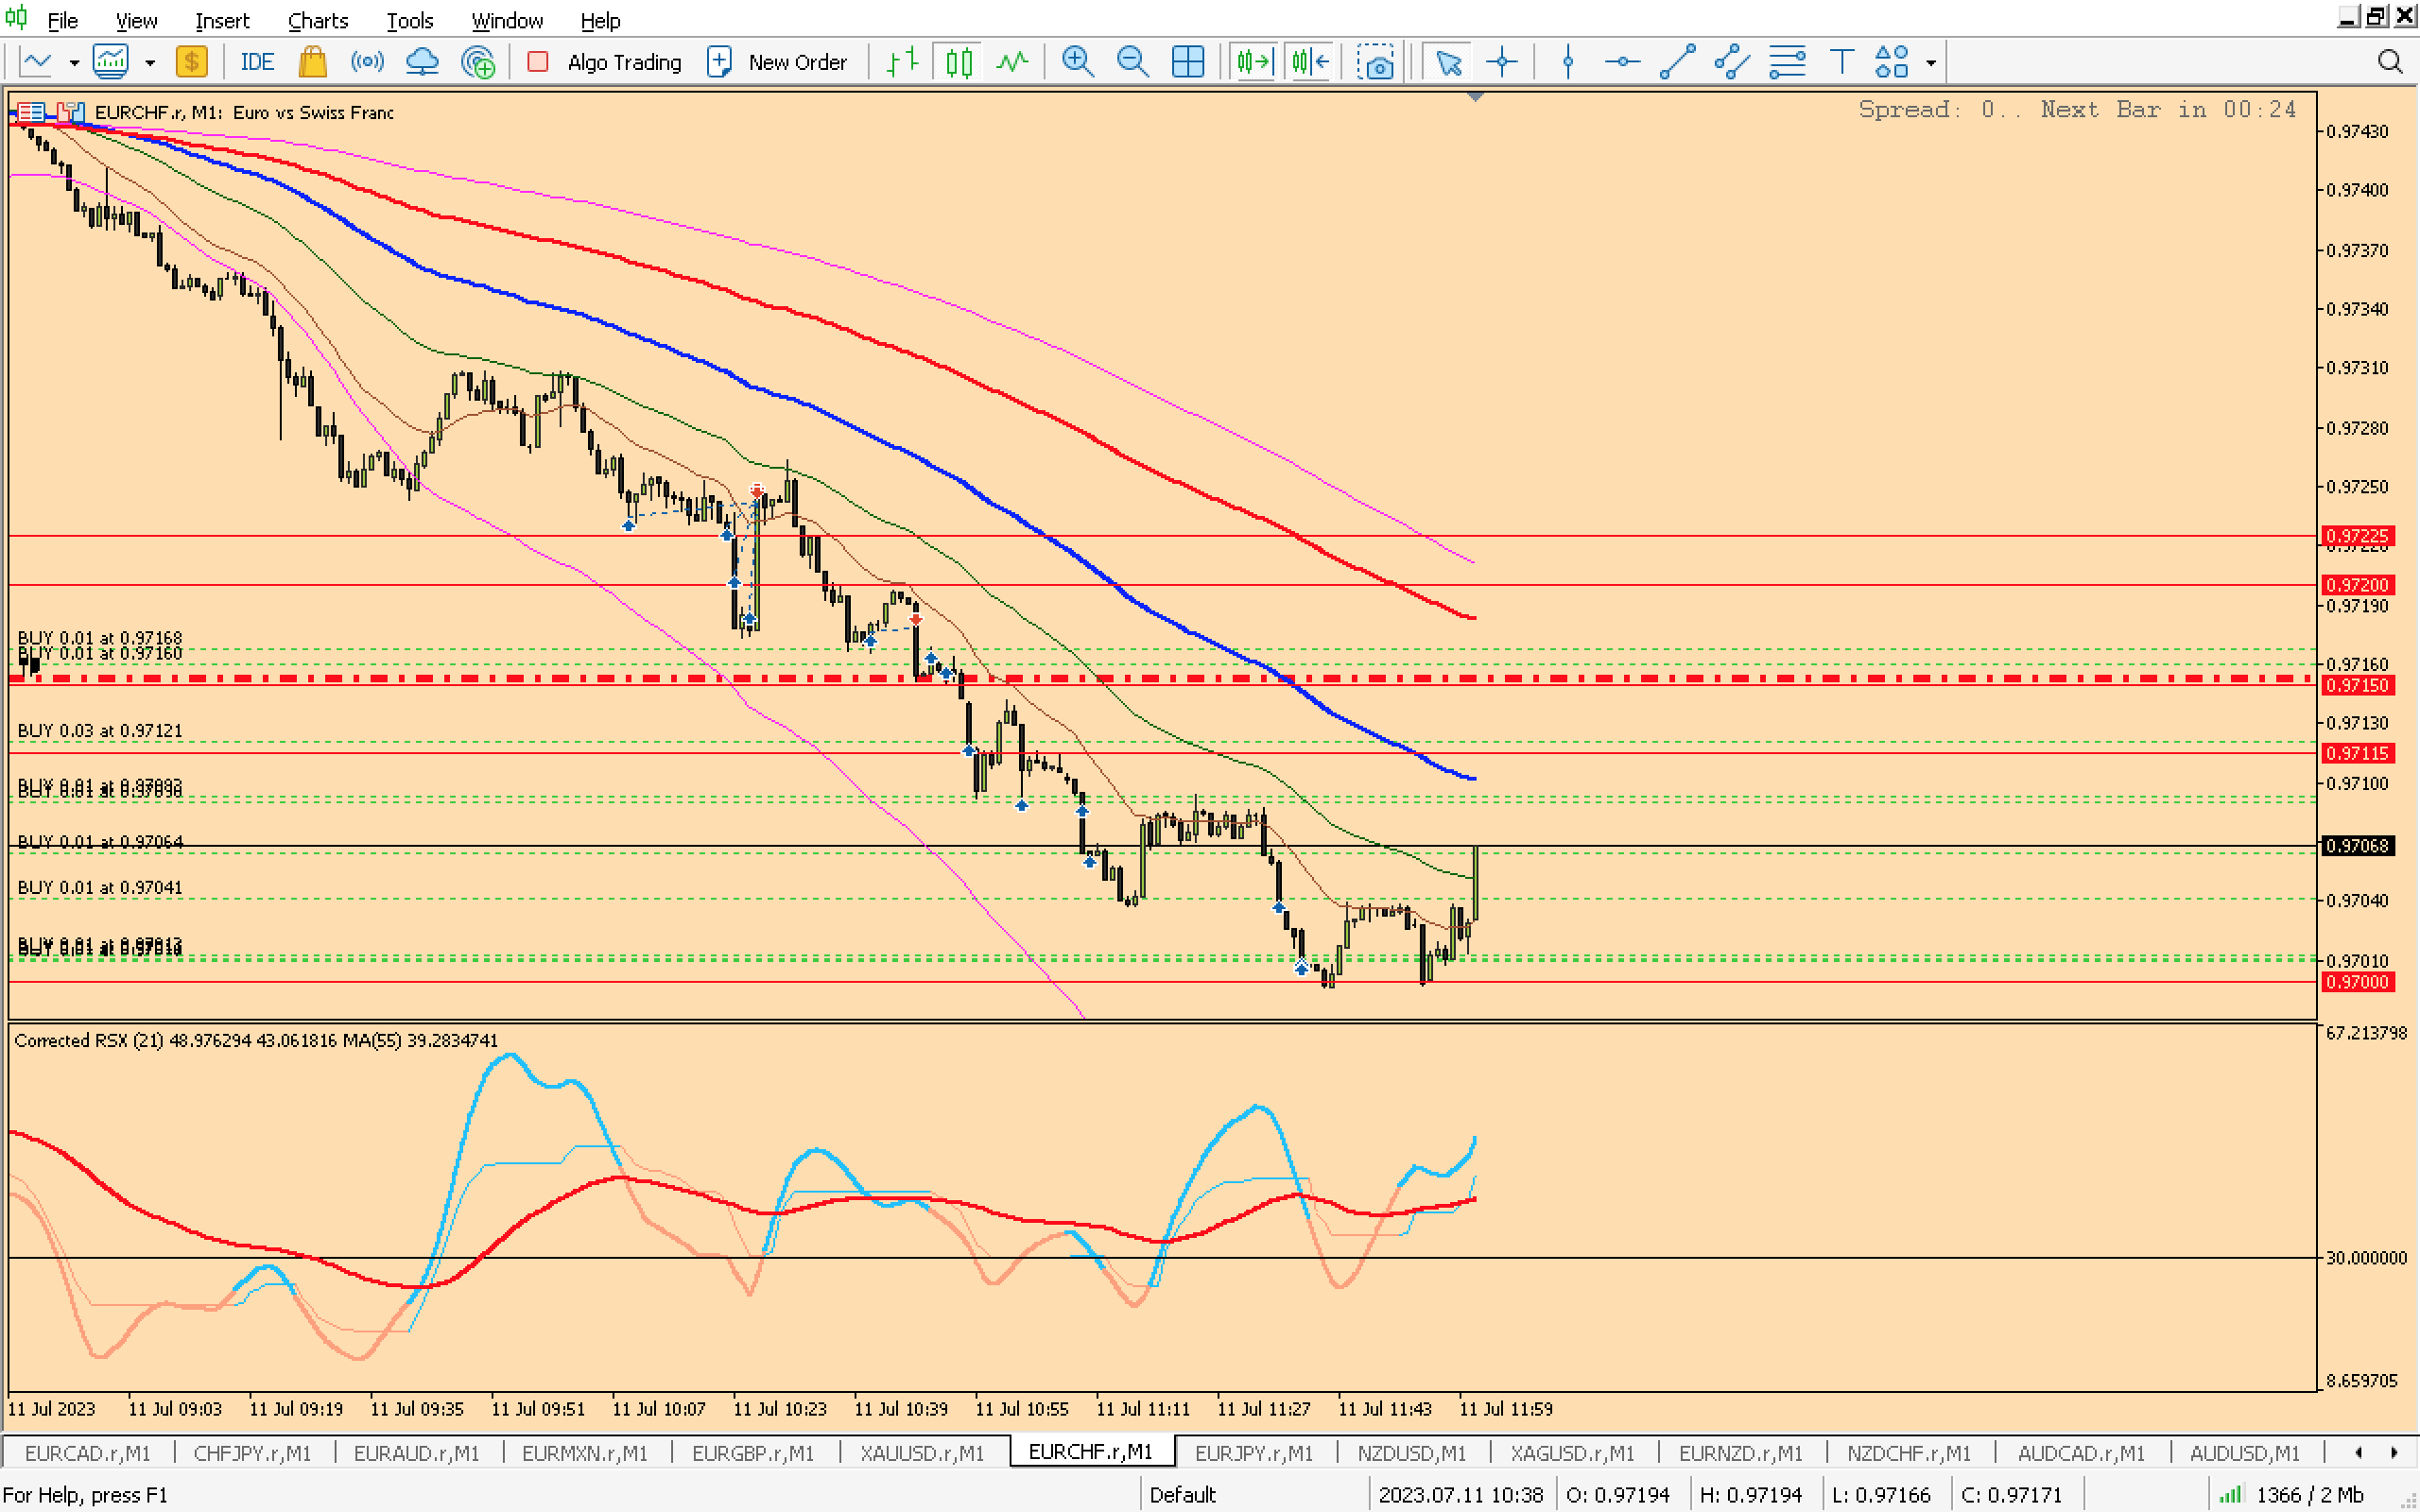
Task: Enable chart auto-scroll to latest bar
Action: pos(1254,62)
